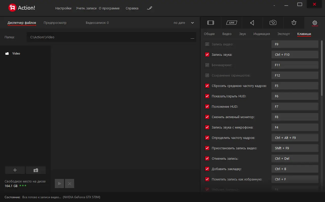Image resolution: width=325 pixels, height=202 pixels.
Task: Select the 'Диспетчер файлов' tab
Action: pos(22,23)
